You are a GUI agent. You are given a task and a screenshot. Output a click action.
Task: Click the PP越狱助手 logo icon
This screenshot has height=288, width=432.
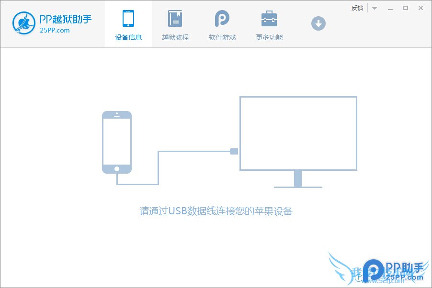[x=24, y=23]
